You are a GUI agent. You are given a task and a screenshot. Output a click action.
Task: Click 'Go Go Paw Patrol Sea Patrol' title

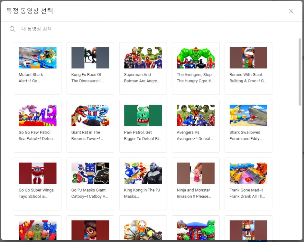coord(37,135)
